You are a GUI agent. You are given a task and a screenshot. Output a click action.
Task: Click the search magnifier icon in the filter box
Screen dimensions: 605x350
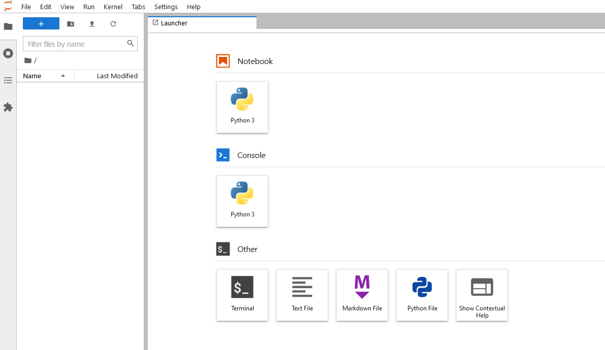[131, 44]
